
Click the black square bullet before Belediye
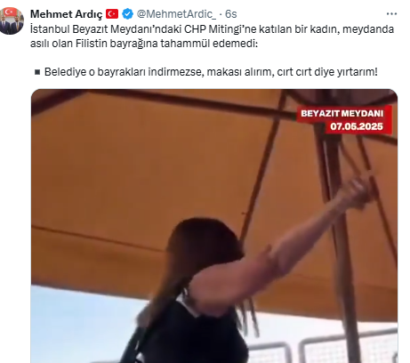37,72
